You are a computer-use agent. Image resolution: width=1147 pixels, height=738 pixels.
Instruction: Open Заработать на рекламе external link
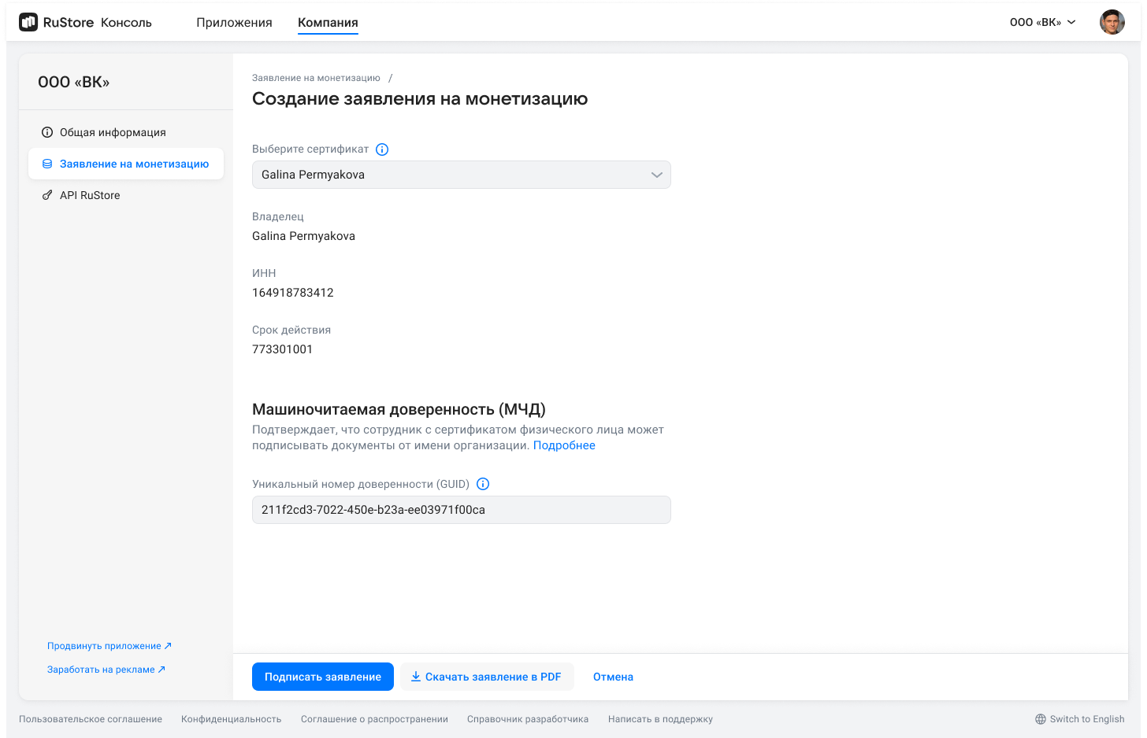click(106, 670)
